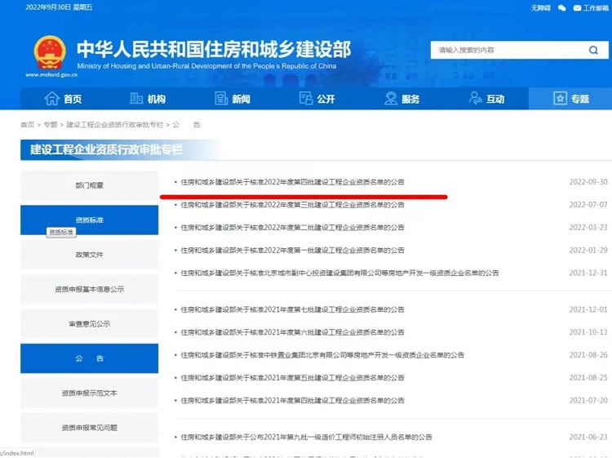This screenshot has width=612, height=458.
Task: Select 审查意见公示 in the left sidebar
Action: click(x=89, y=324)
